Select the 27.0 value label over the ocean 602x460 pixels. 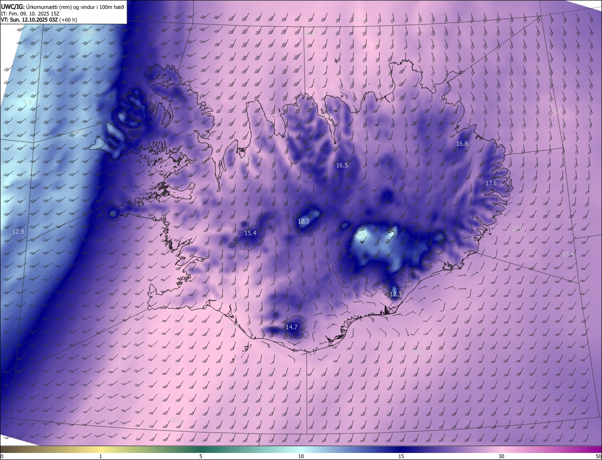click(x=517, y=229)
